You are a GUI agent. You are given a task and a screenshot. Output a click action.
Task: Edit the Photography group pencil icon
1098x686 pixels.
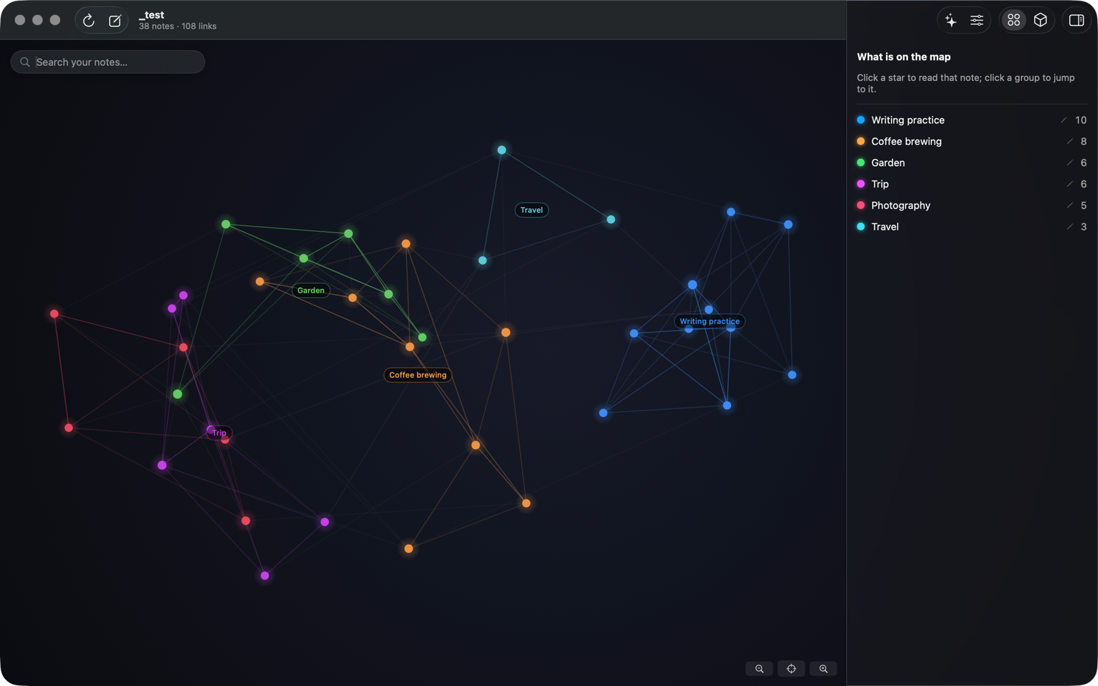tap(1069, 205)
